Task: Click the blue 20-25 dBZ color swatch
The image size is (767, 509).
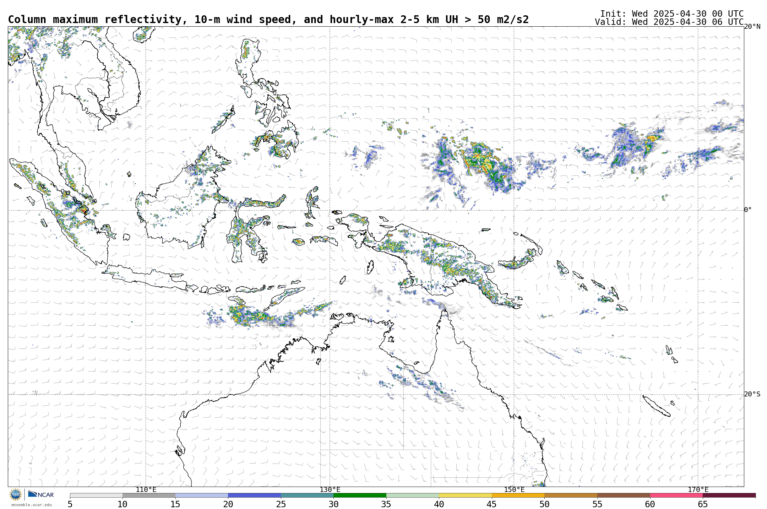Action: pyautogui.click(x=254, y=495)
